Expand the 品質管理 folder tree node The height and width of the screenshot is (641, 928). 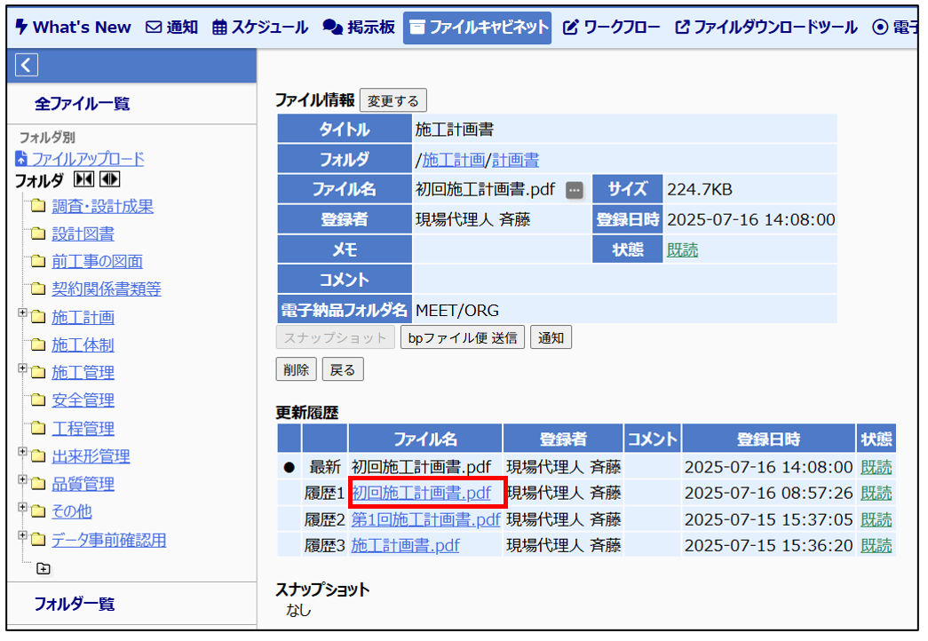pos(22,480)
